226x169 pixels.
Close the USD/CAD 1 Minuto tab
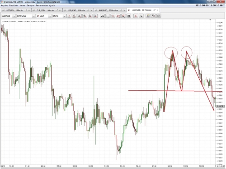click(x=91, y=10)
